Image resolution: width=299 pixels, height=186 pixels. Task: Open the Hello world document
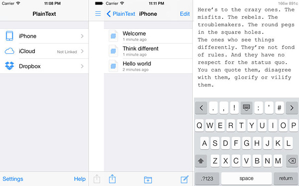[x=148, y=66]
